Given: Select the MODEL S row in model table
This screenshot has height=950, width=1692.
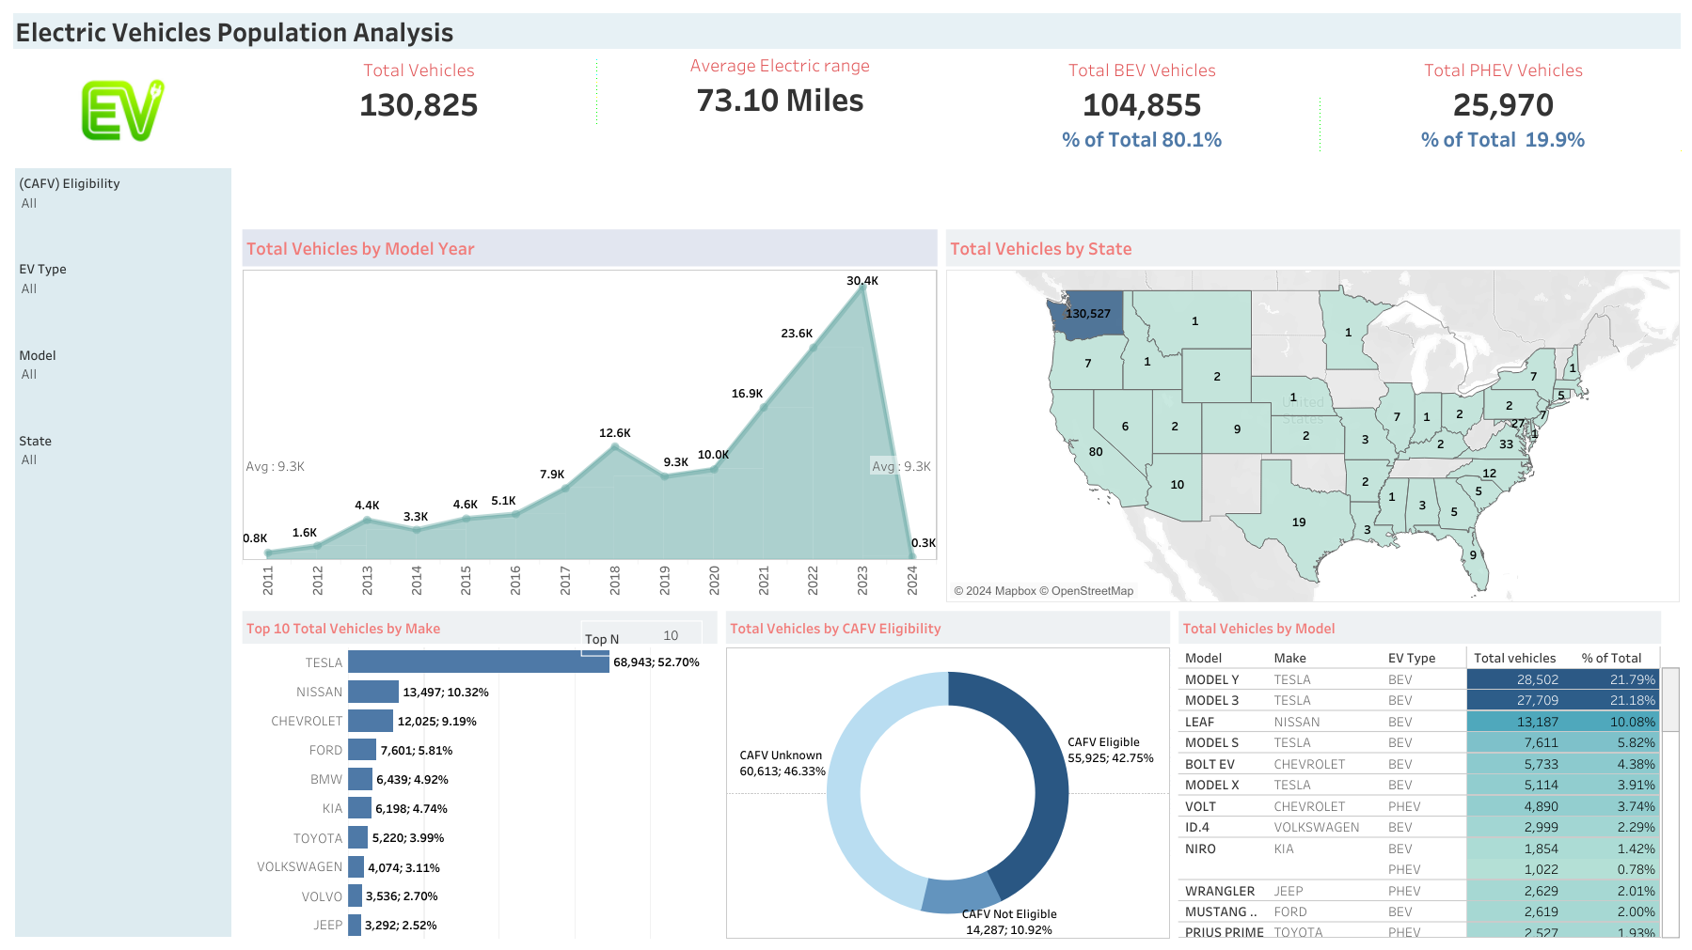Looking at the screenshot, I should [1419, 742].
